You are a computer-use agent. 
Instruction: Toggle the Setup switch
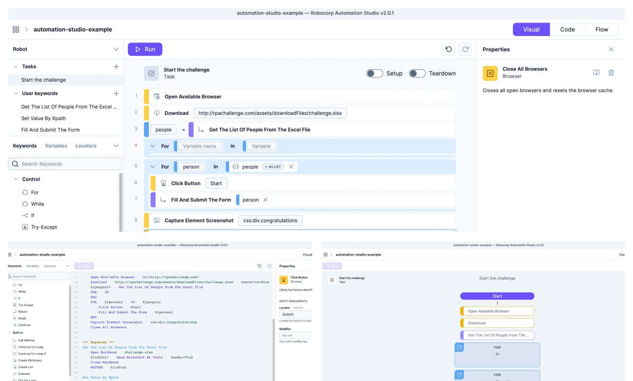pos(374,74)
